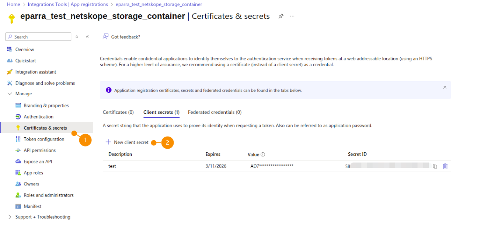The image size is (477, 230).
Task: Click the pin icon next to page title
Action: 281,16
